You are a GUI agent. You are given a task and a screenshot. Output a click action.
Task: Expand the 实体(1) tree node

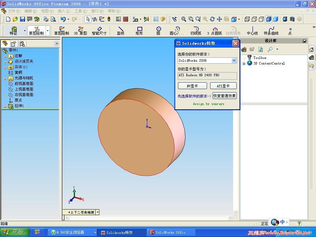pyautogui.click(x=5, y=68)
